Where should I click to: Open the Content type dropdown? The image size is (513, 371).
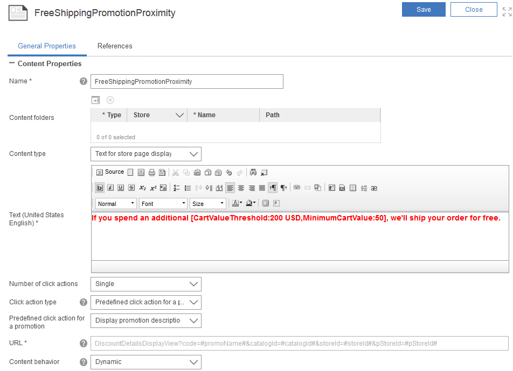coord(145,154)
